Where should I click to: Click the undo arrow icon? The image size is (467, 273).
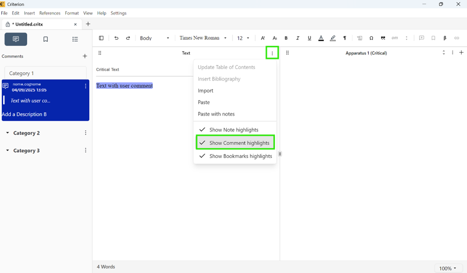tap(116, 38)
